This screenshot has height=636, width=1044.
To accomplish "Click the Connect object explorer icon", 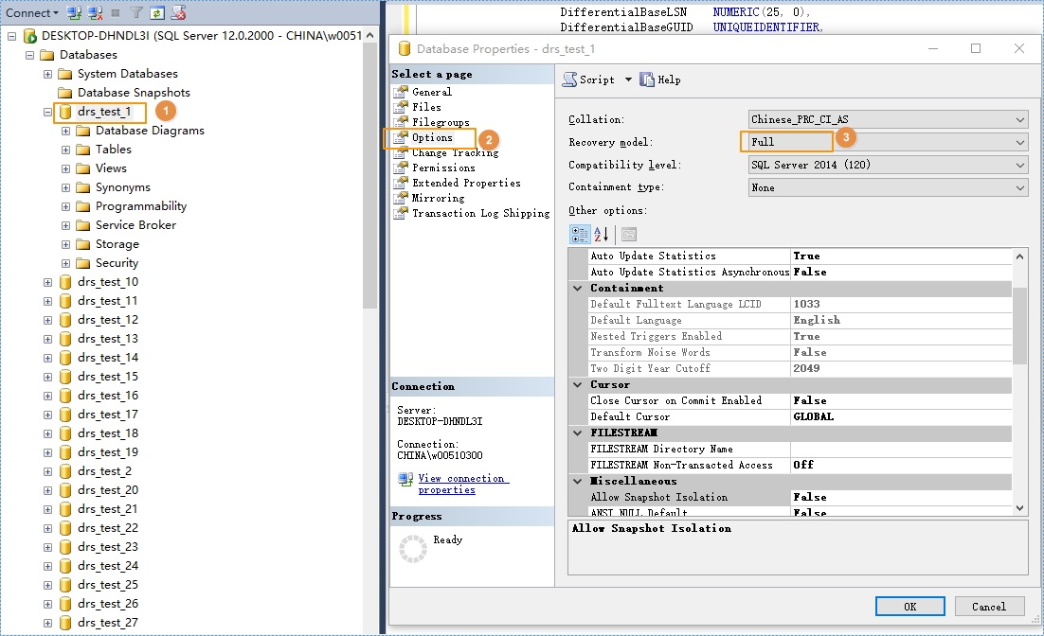I will pos(75,12).
